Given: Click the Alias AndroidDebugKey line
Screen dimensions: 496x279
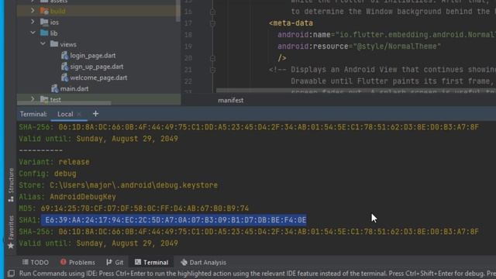Looking at the screenshot, I should point(67,197).
